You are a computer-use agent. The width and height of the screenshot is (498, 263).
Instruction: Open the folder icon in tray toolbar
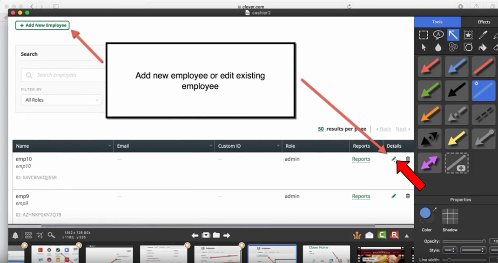[216, 235]
